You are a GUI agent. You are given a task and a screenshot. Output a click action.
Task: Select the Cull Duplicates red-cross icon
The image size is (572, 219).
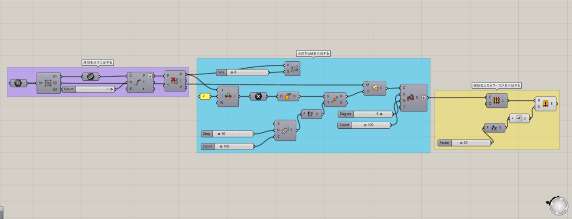click(174, 80)
